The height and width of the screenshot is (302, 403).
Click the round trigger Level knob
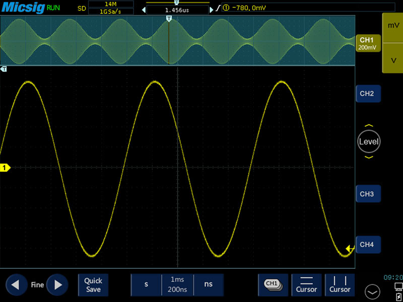[x=369, y=141]
